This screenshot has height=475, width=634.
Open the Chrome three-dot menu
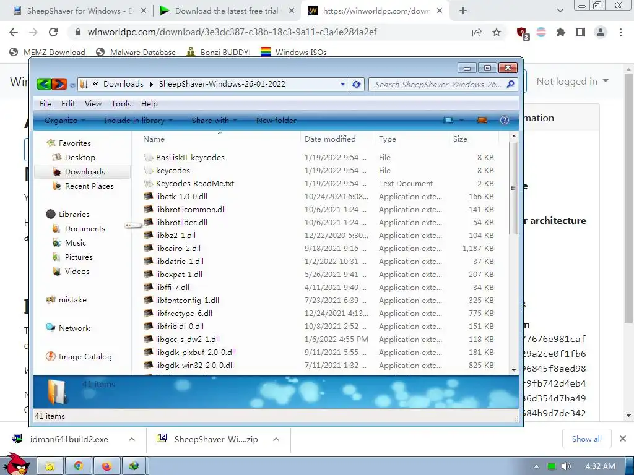click(620, 32)
